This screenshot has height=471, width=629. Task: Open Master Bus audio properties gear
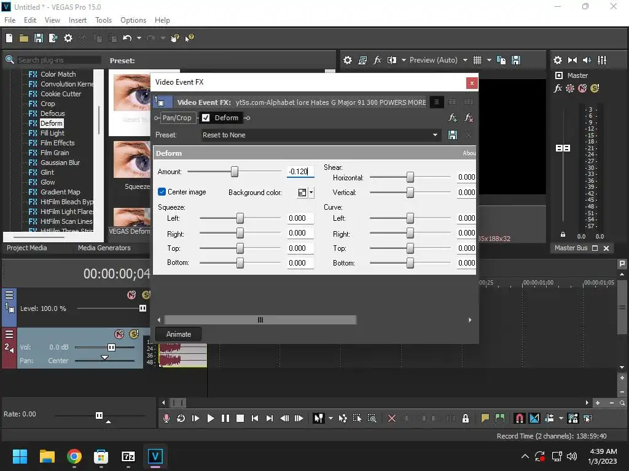(x=558, y=60)
